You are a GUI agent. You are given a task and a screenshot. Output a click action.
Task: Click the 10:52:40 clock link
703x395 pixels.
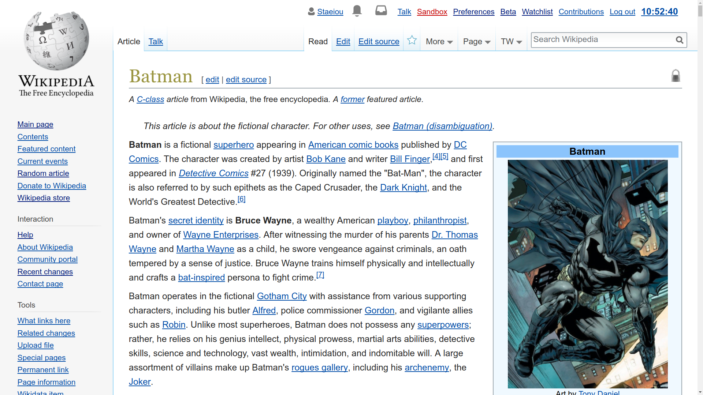point(659,12)
